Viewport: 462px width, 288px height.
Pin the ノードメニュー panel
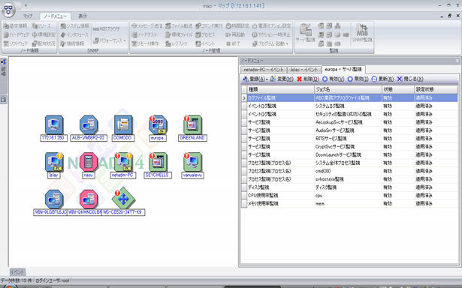coord(457,61)
